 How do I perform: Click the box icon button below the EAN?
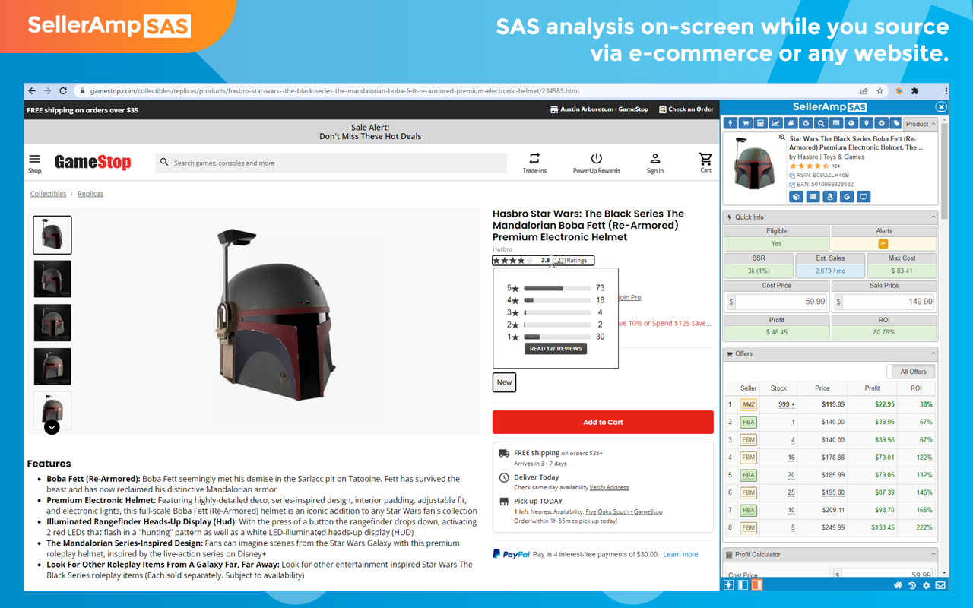point(797,197)
